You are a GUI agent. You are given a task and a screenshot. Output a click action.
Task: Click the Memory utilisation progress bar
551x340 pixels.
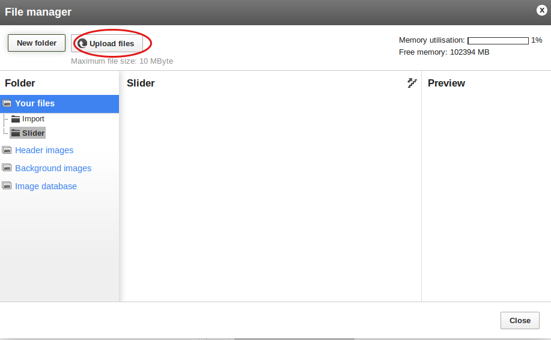[498, 41]
